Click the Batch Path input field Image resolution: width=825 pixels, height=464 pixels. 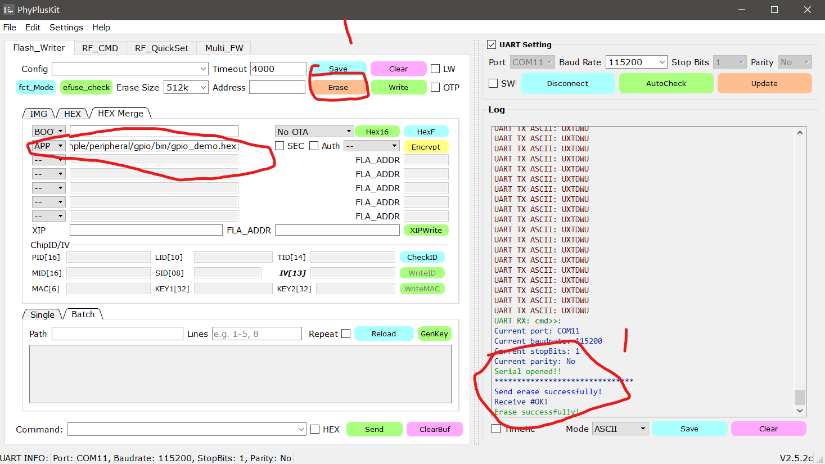[117, 334]
